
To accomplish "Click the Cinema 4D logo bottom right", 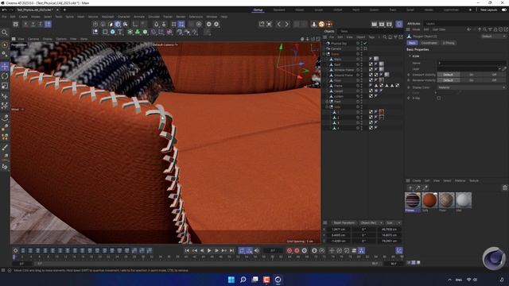I will click(x=494, y=258).
